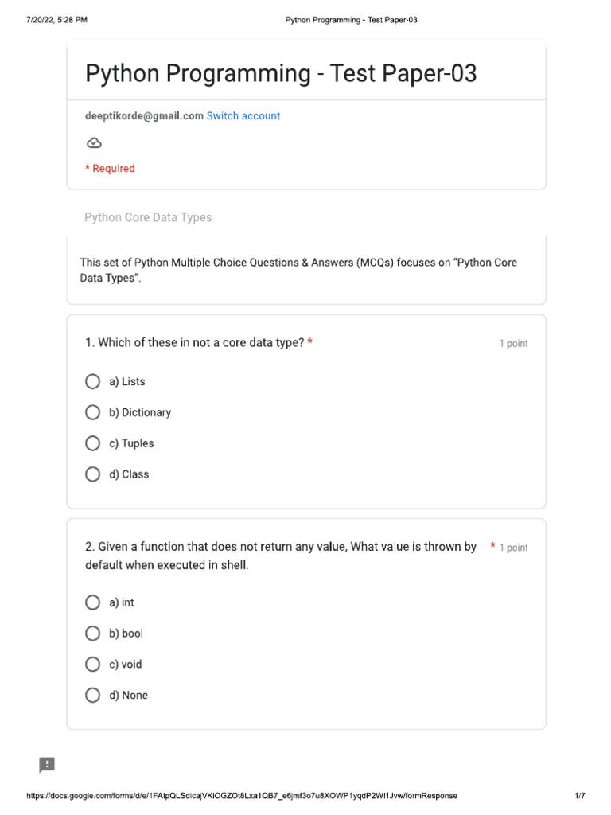
Task: Click the deeptikorde@gmail.com account email
Action: click(144, 116)
